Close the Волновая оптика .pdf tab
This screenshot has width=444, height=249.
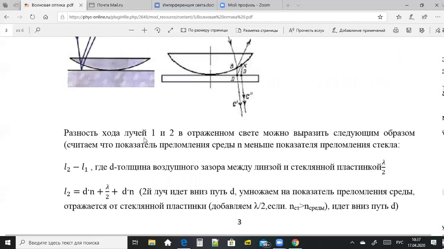pos(80,5)
